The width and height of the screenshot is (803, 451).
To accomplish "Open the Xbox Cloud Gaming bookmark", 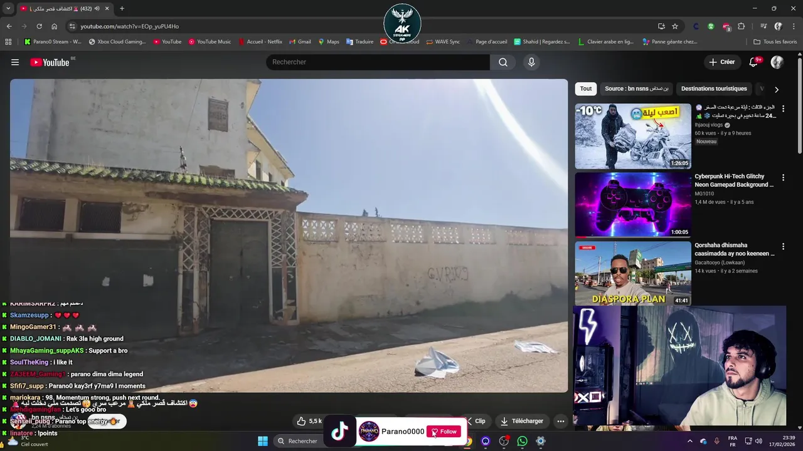I will pyautogui.click(x=117, y=42).
